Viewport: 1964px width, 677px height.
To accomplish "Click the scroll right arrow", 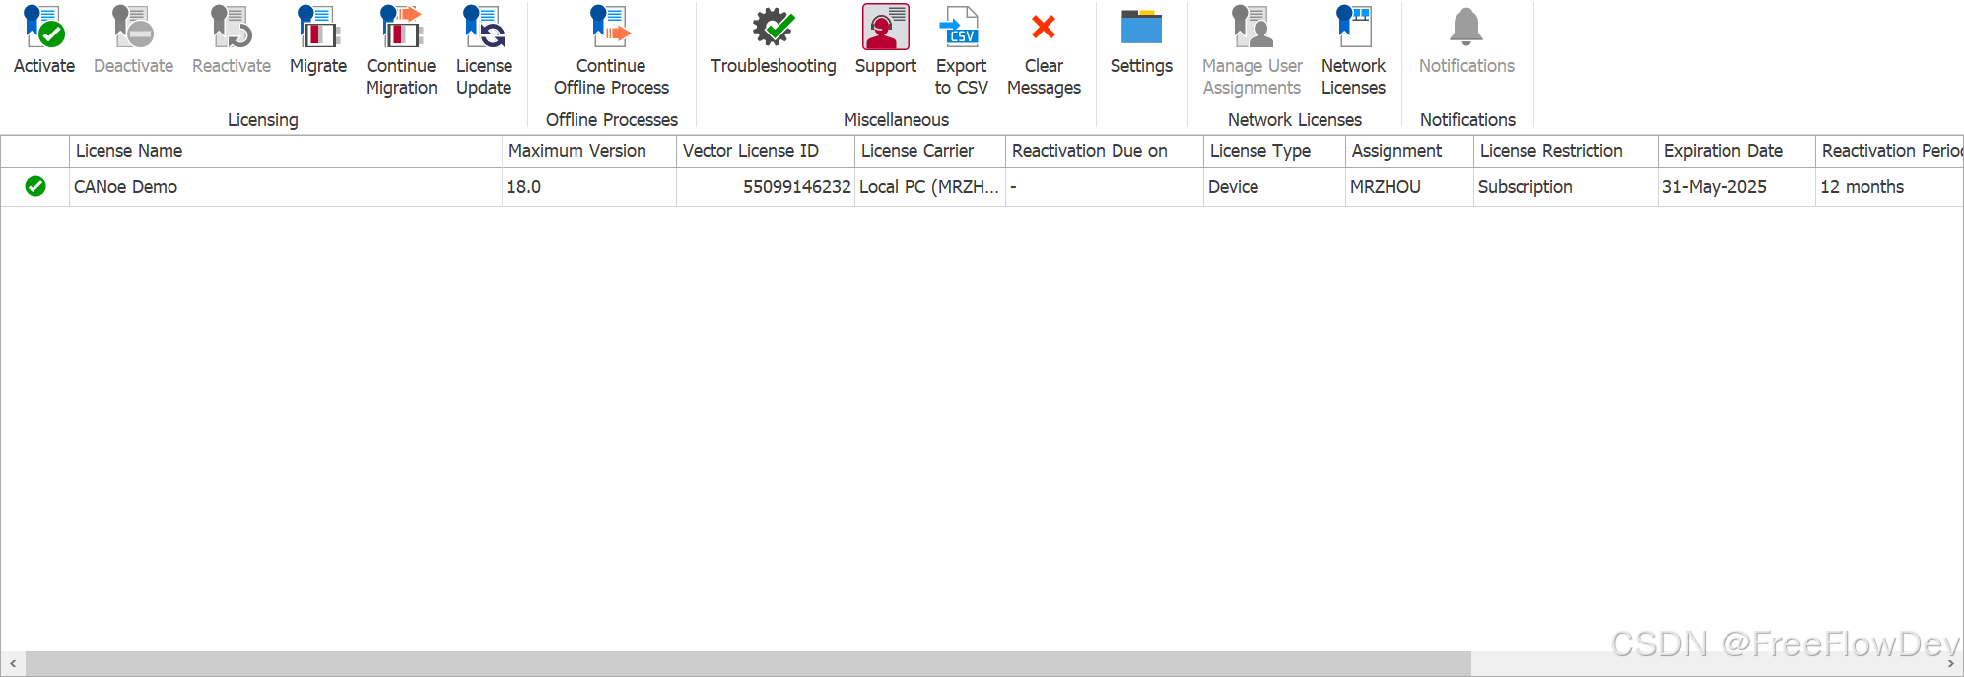I will [x=1951, y=664].
